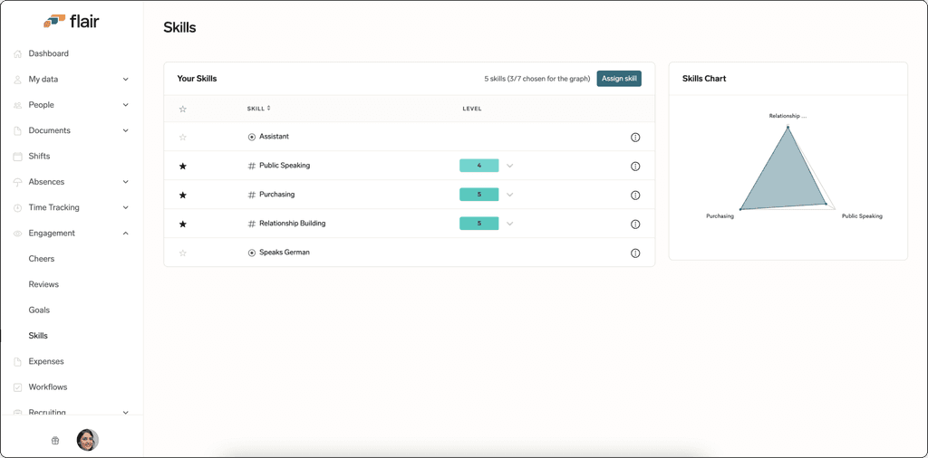The height and width of the screenshot is (458, 928).
Task: Collapse the Engagement sidebar section
Action: coord(125,234)
